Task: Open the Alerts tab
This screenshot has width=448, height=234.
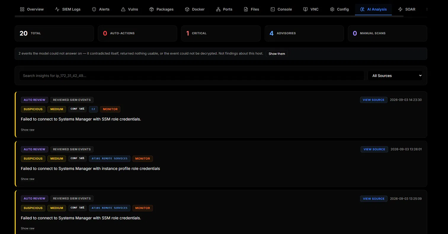Action: [x=101, y=9]
